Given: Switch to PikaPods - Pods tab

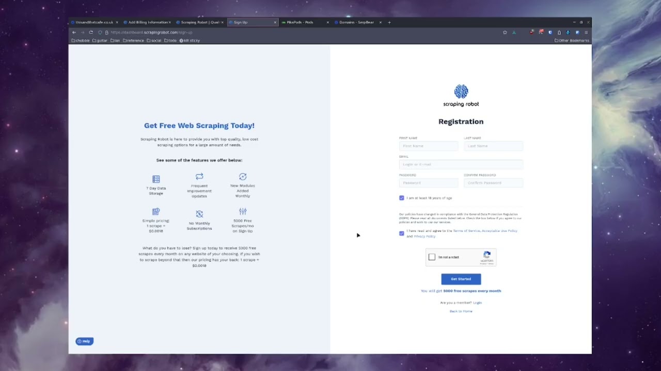Looking at the screenshot, I should point(305,22).
